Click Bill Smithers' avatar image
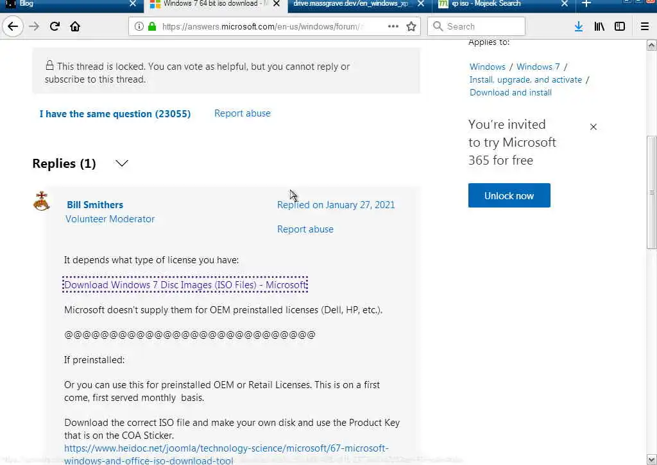Image resolution: width=657 pixels, height=465 pixels. (x=42, y=201)
